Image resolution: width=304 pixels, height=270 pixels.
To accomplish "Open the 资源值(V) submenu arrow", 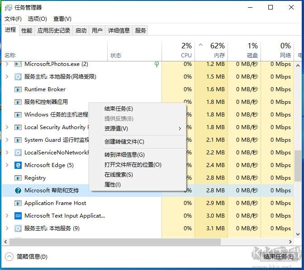I will point(180,129).
